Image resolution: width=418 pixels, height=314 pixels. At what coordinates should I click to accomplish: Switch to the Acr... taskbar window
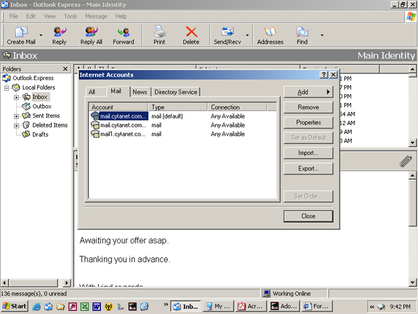click(x=251, y=306)
